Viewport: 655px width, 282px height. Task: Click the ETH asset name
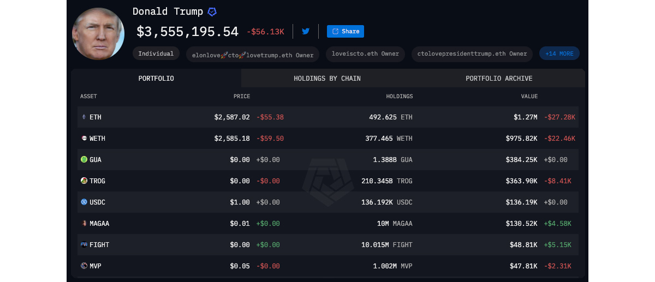(x=96, y=117)
